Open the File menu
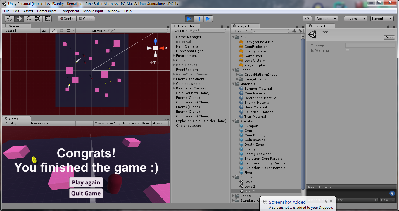Image resolution: width=399 pixels, height=211 pixels. [7, 11]
